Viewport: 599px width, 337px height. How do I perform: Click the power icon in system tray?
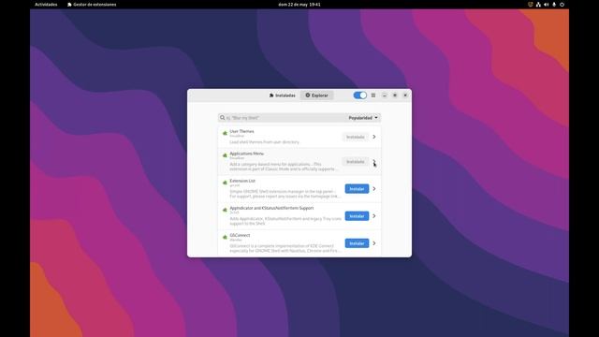point(562,5)
